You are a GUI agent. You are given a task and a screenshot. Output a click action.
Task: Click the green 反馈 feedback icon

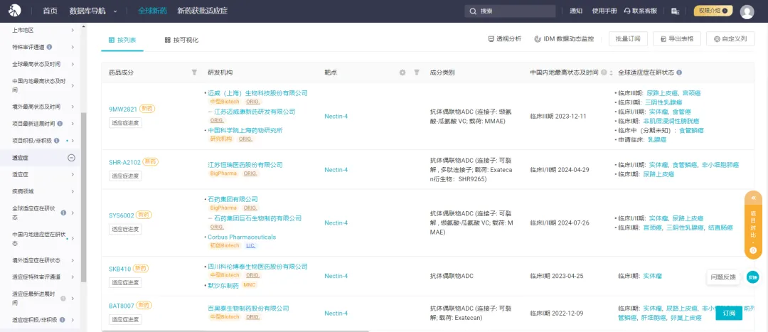[753, 277]
